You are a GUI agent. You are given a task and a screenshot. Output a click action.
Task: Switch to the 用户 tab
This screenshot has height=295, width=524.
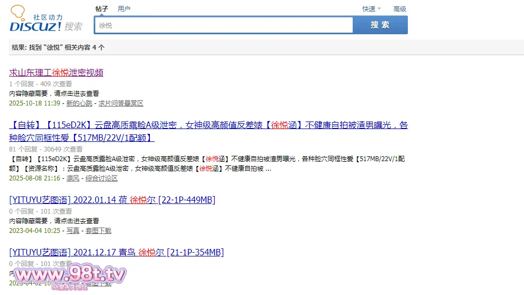click(x=124, y=9)
